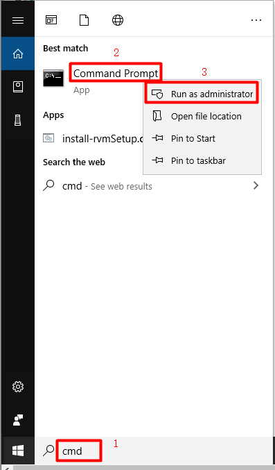The height and width of the screenshot is (470, 275).
Task: Open Settings gear in sidebar
Action: (18, 387)
